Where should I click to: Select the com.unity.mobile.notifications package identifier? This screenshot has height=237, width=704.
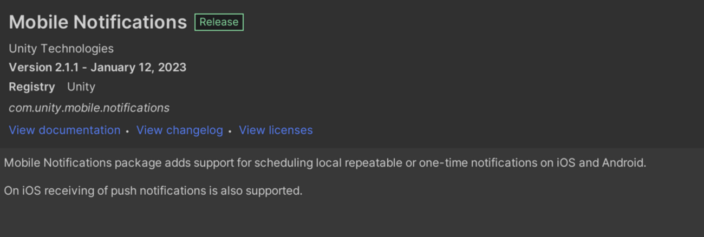click(89, 108)
